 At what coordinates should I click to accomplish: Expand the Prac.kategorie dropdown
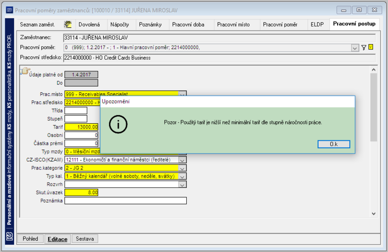(182, 168)
